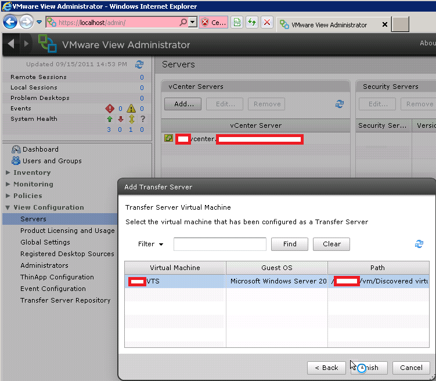Open Event Configuration
436x381 pixels.
point(53,289)
